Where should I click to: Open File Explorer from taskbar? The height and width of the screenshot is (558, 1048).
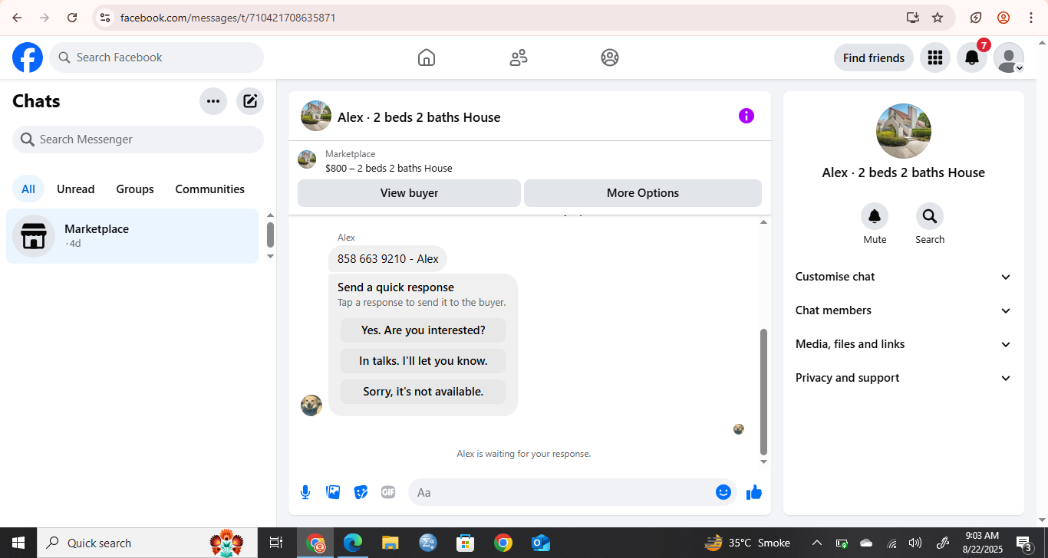tap(391, 543)
